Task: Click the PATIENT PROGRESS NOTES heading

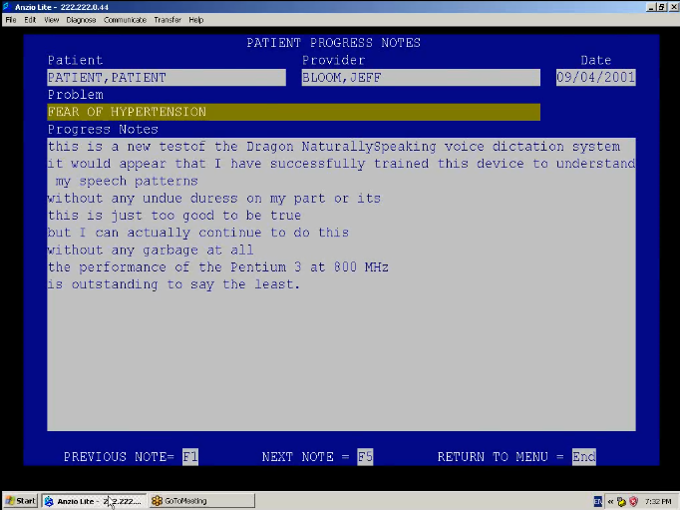Action: (333, 43)
